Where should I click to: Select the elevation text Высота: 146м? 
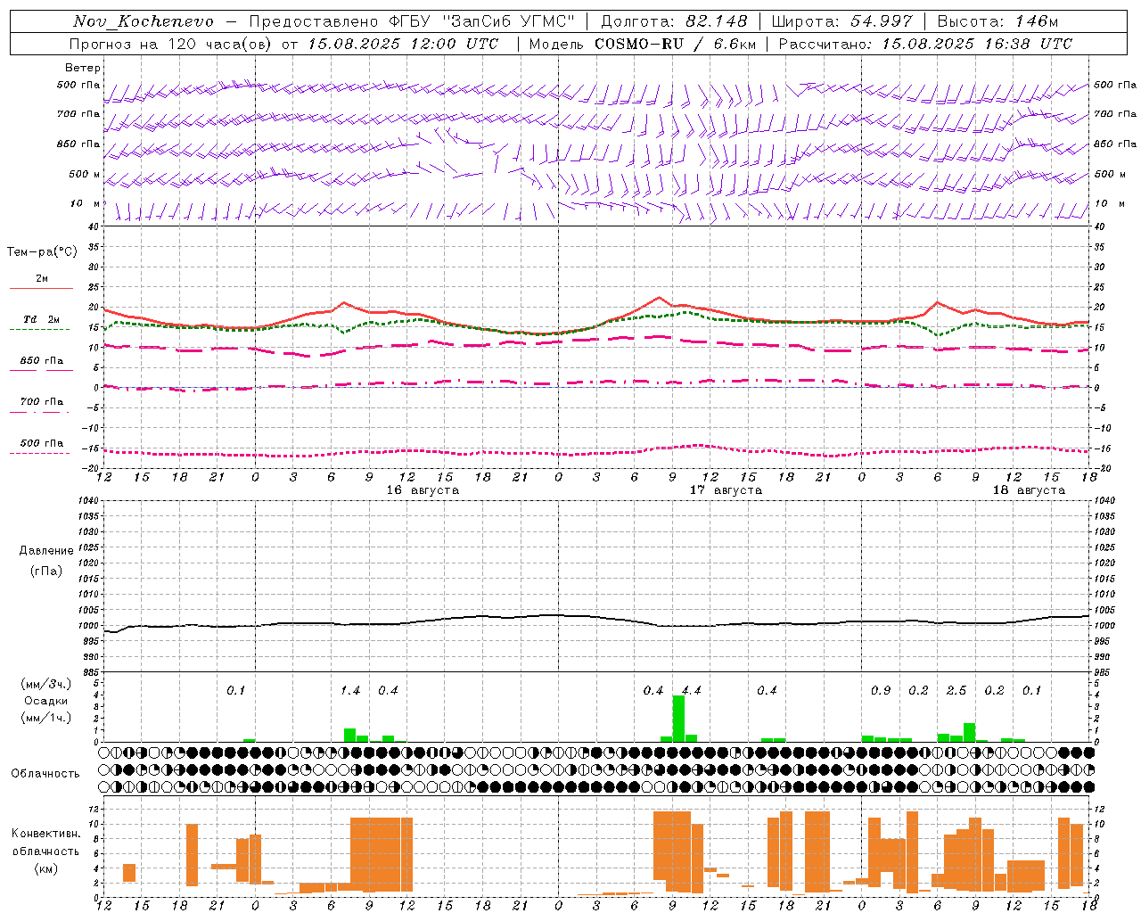[997, 21]
